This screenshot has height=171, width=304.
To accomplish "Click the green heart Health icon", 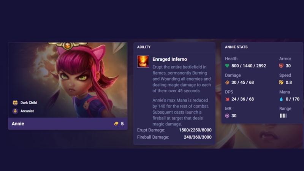I will coord(227,66).
